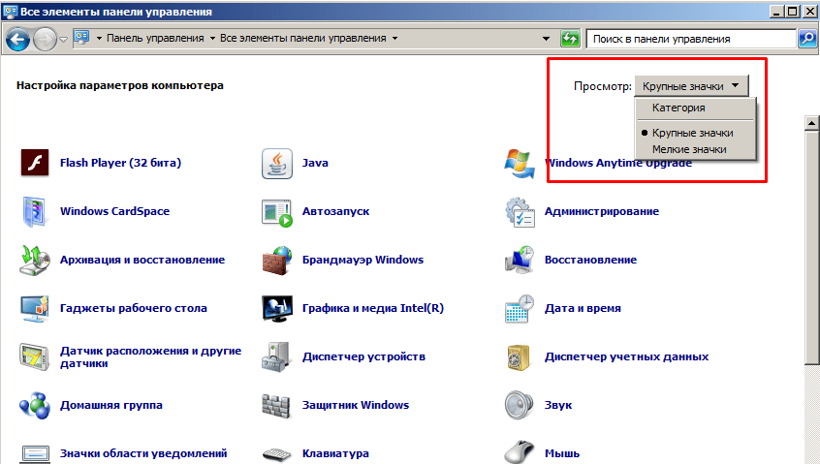Open the Звук link text

tap(558, 405)
